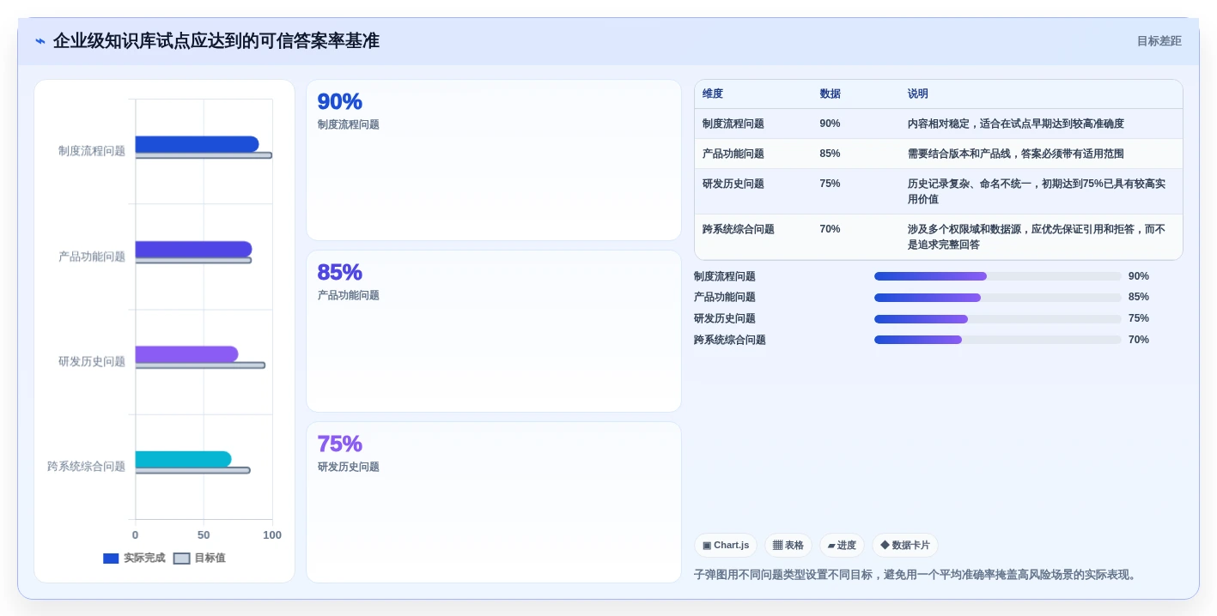The height and width of the screenshot is (616, 1217).
Task: Select the 90% 制度流程问题 data card
Action: (494, 160)
